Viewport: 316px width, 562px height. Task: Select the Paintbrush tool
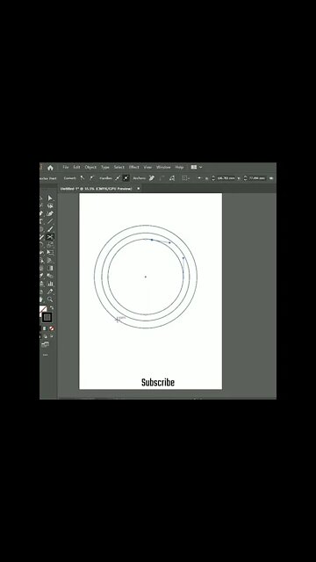[50, 229]
